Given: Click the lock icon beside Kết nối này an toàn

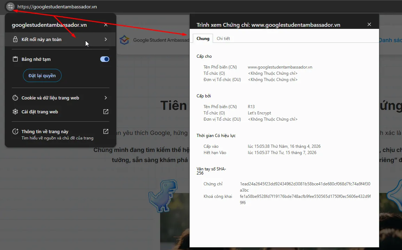Looking at the screenshot, I should point(15,40).
